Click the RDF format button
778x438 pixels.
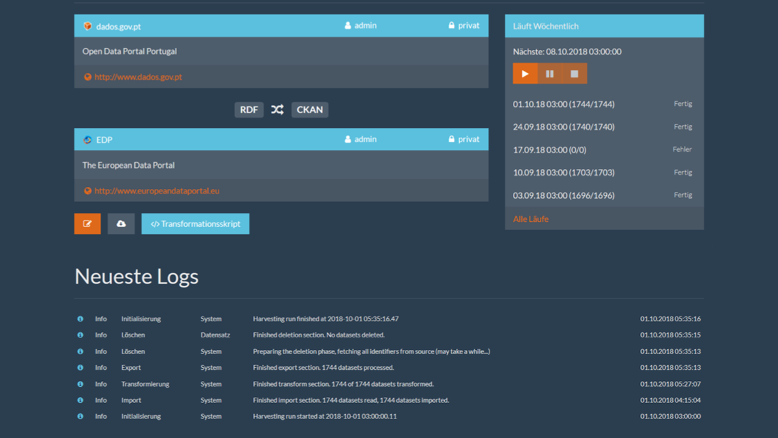(248, 110)
